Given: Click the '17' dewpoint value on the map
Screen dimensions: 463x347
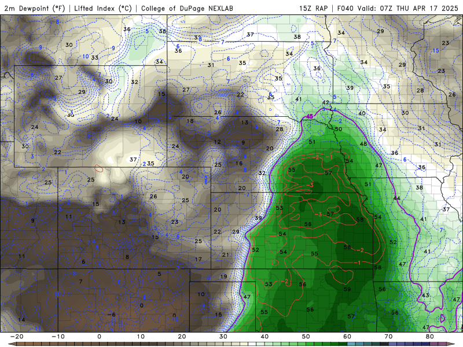Looking at the screenshot, I should [x=199, y=259].
